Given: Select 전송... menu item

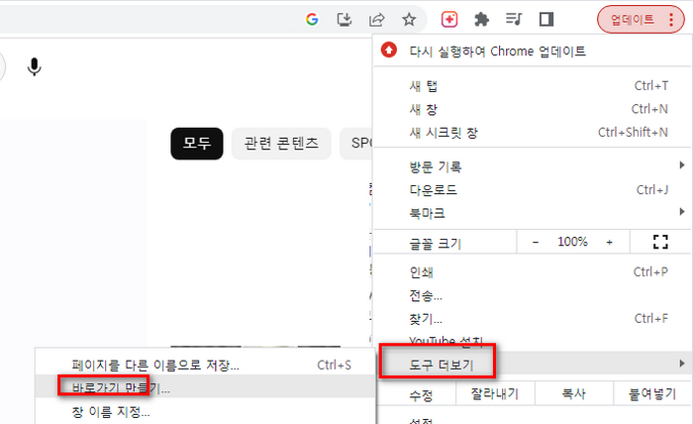Looking at the screenshot, I should click(533, 295).
